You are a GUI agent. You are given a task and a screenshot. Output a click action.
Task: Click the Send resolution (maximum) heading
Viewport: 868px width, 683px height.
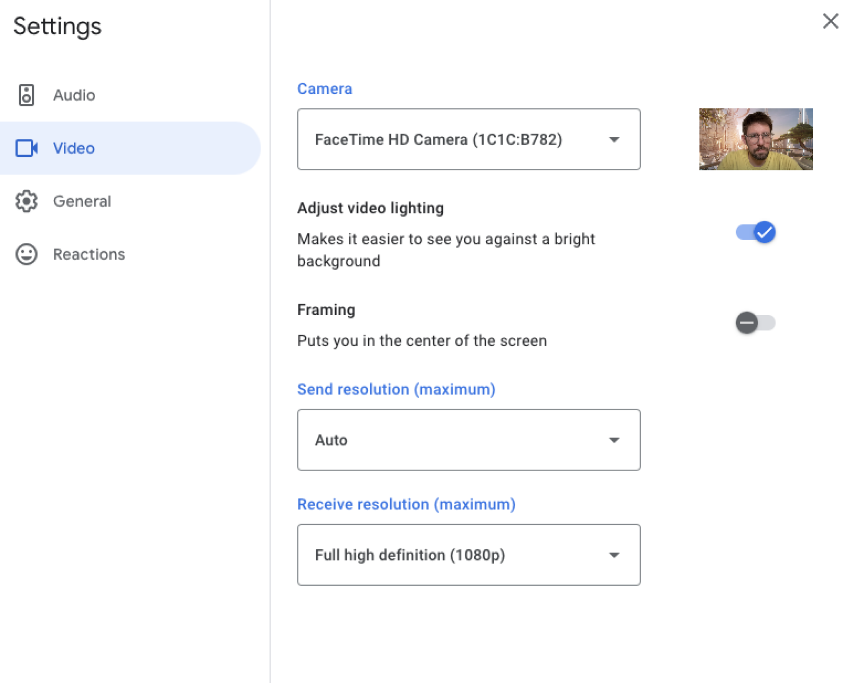pos(396,389)
